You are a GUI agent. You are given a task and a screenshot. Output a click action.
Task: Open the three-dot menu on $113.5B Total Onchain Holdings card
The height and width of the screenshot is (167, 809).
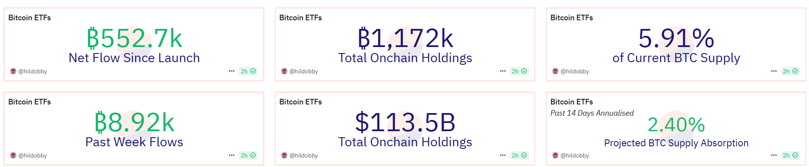pos(503,155)
